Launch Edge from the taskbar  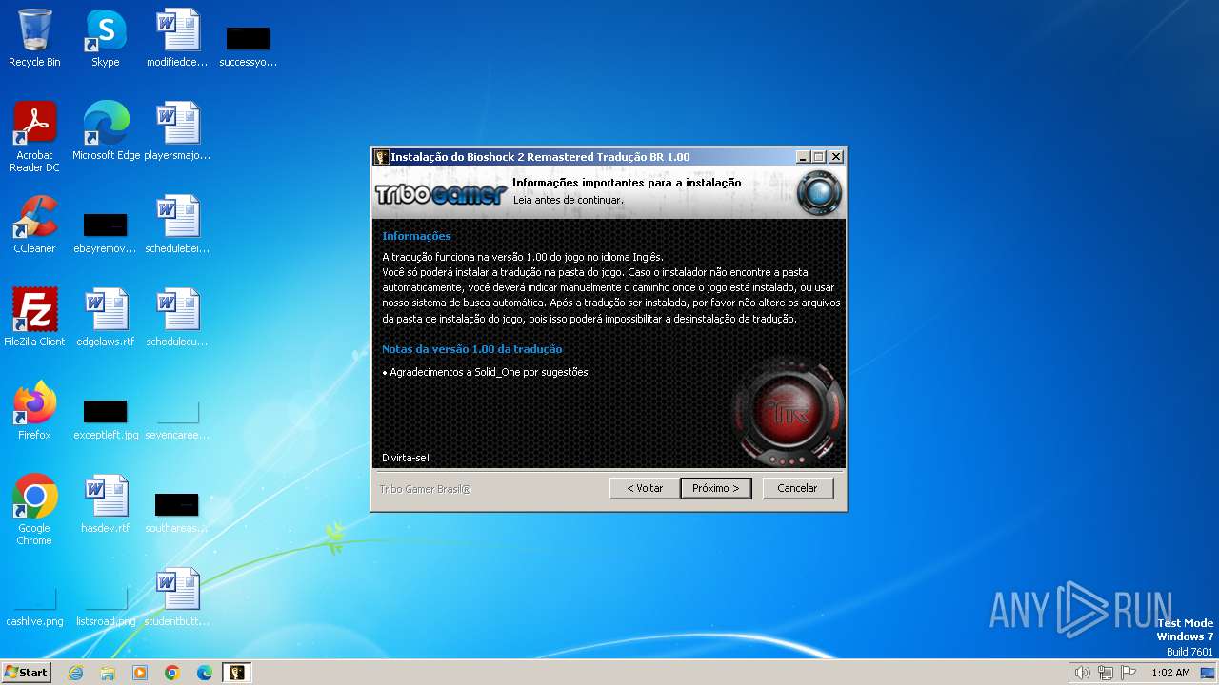205,673
